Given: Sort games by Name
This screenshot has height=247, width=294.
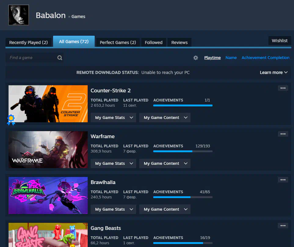Looking at the screenshot, I should 231,58.
